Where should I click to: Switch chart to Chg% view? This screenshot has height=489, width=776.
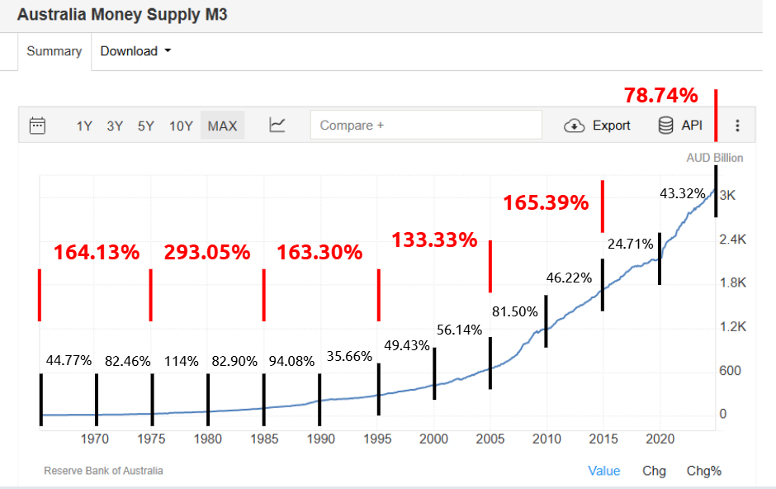[x=704, y=471]
